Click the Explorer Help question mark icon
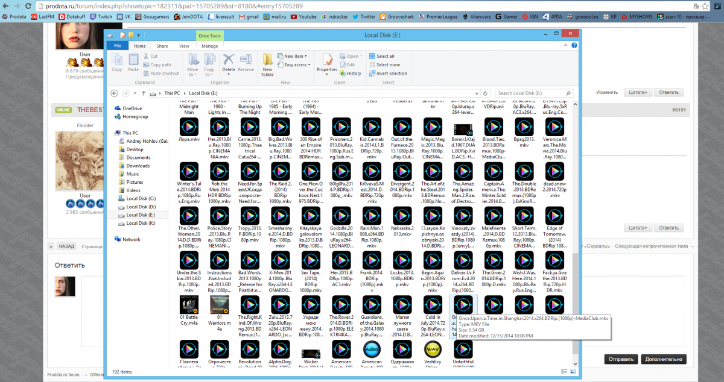 point(576,45)
